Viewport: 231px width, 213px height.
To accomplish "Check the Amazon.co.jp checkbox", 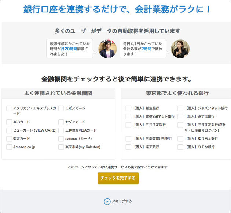I will click(x=9, y=147).
